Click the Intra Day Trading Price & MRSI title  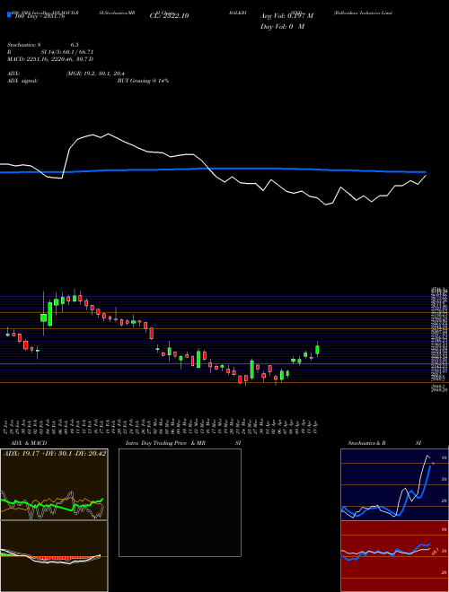click(x=183, y=443)
